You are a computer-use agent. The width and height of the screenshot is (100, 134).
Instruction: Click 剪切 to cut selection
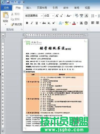click(15, 14)
